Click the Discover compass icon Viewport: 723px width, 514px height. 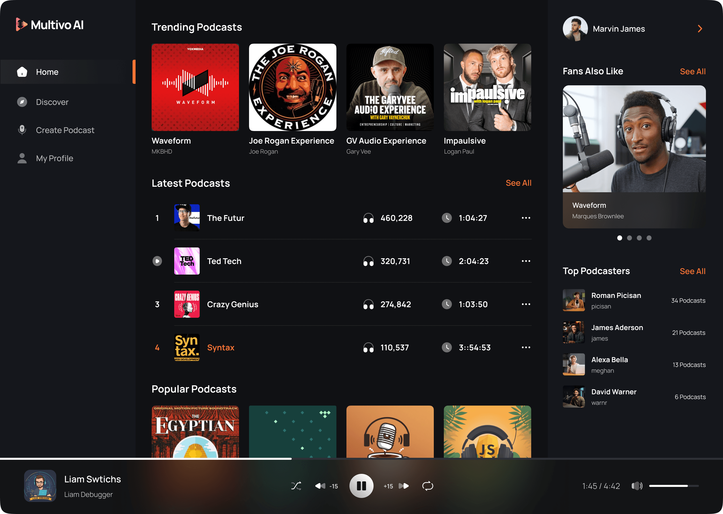pos(22,102)
